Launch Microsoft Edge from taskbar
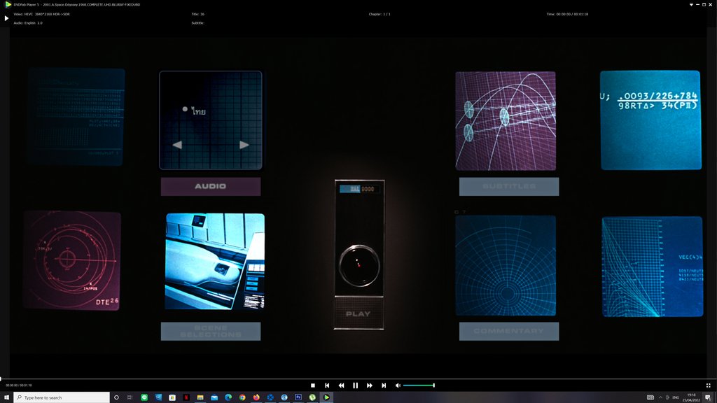The width and height of the screenshot is (717, 403). 228,397
